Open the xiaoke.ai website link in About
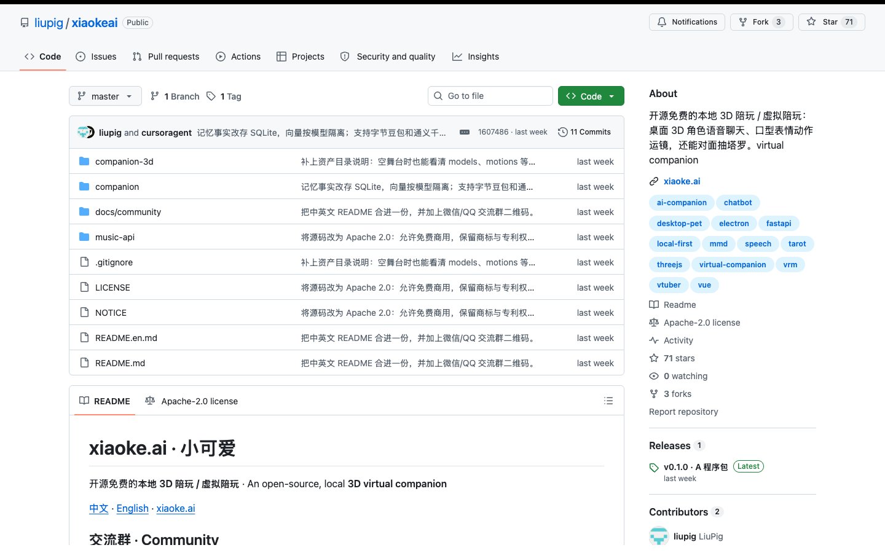Viewport: 885px width, 553px height. point(682,181)
